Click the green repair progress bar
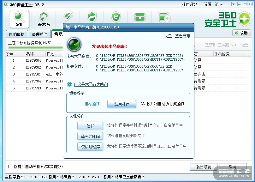Viewport: 255px width, 182px height. pos(36,47)
